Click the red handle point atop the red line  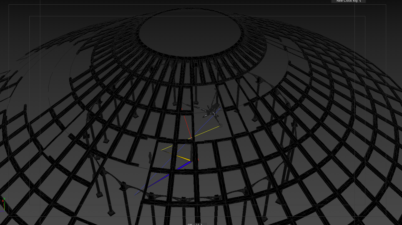point(182,109)
